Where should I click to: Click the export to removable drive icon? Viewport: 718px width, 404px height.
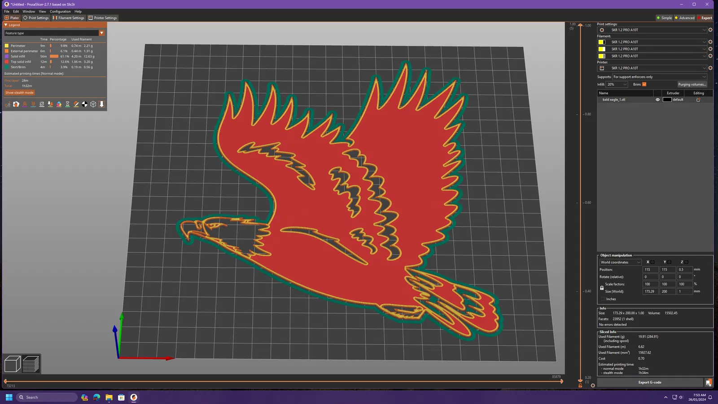tap(709, 382)
